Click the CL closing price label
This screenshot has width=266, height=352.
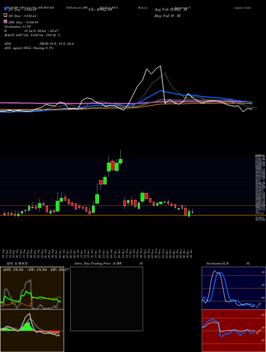pos(100,10)
